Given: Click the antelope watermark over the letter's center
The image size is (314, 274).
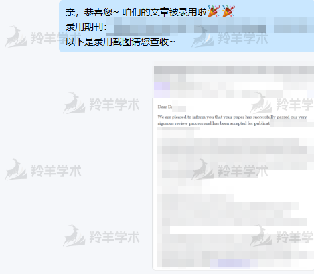Looking at the screenshot, I should click(202, 169).
